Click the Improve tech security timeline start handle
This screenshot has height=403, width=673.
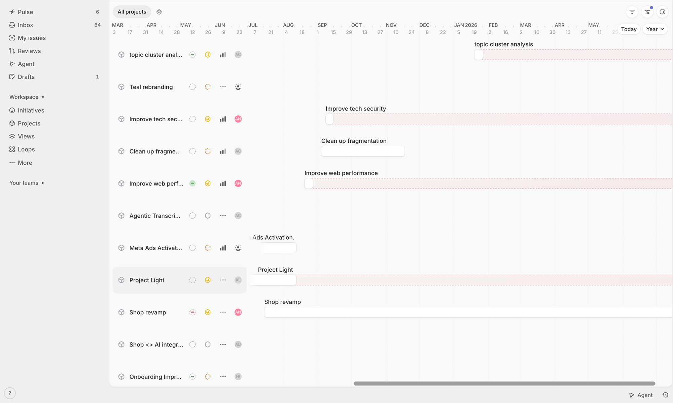[329, 119]
